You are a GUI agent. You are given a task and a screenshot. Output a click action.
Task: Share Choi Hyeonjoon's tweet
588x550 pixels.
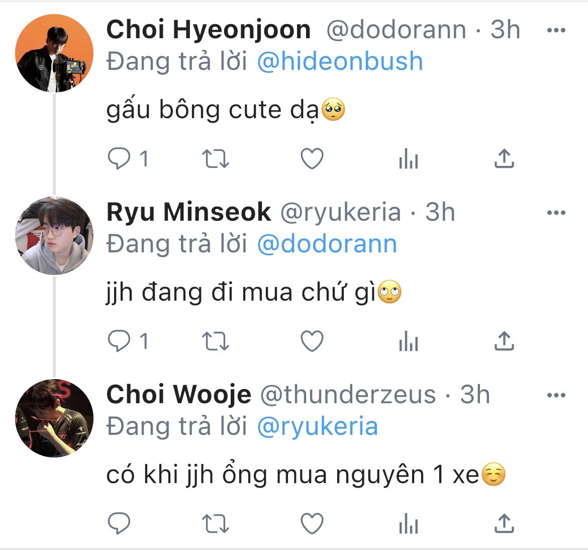point(504,159)
